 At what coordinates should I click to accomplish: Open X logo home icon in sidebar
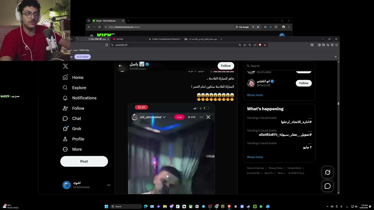(65, 66)
